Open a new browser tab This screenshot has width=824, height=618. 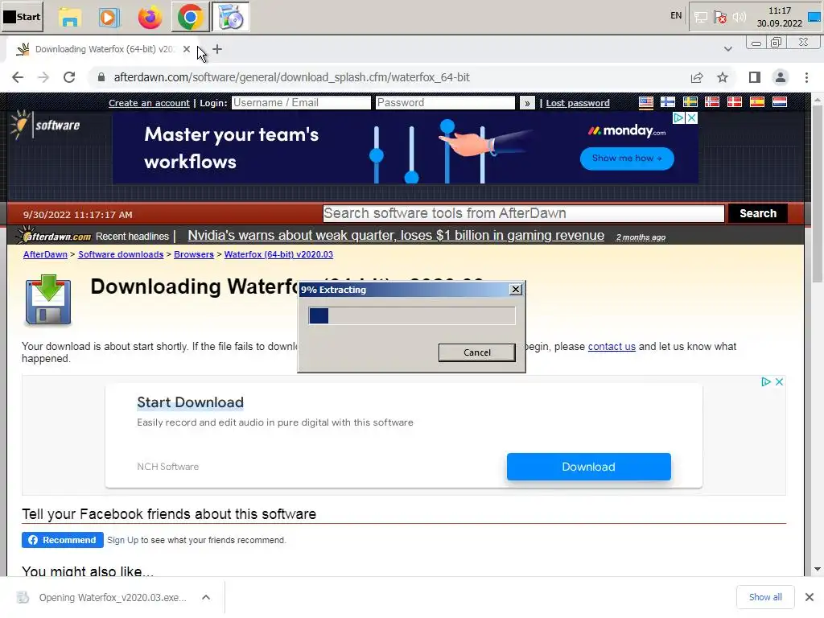tap(217, 49)
